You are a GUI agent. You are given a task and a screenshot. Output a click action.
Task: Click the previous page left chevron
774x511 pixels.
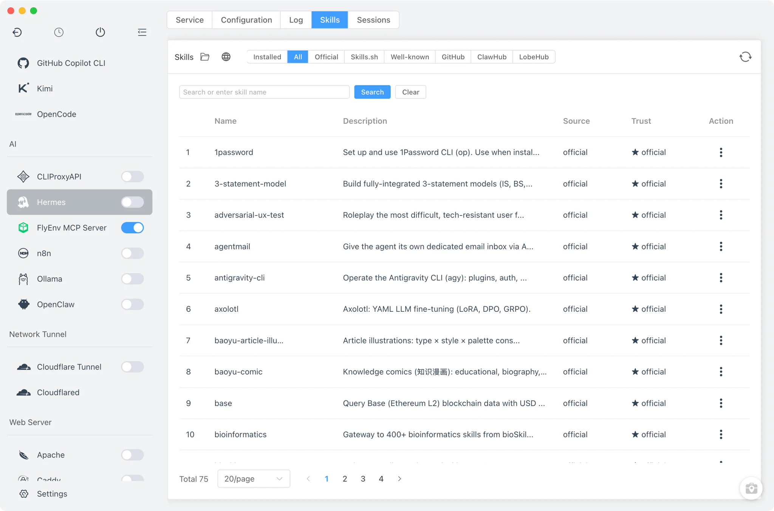[x=308, y=479]
